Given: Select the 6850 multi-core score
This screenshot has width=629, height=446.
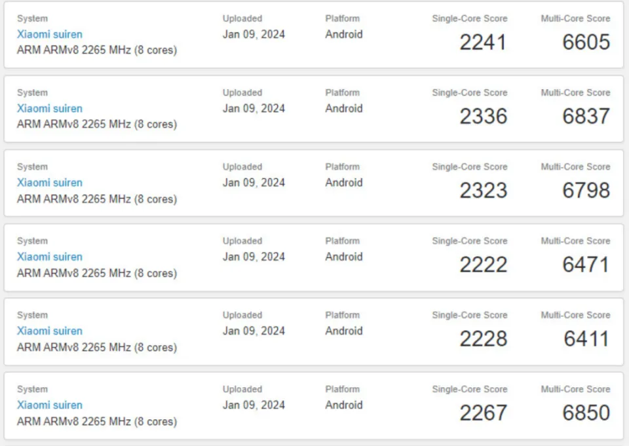Looking at the screenshot, I should (x=586, y=413).
